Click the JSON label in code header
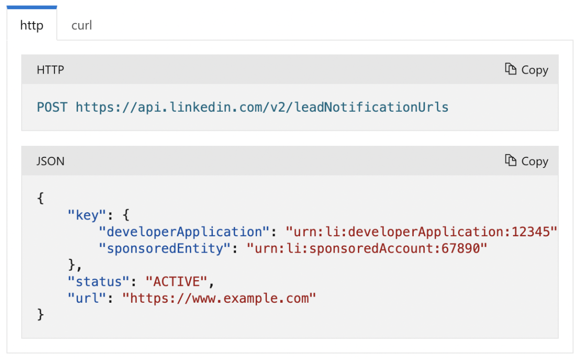The height and width of the screenshot is (359, 578). click(x=50, y=161)
